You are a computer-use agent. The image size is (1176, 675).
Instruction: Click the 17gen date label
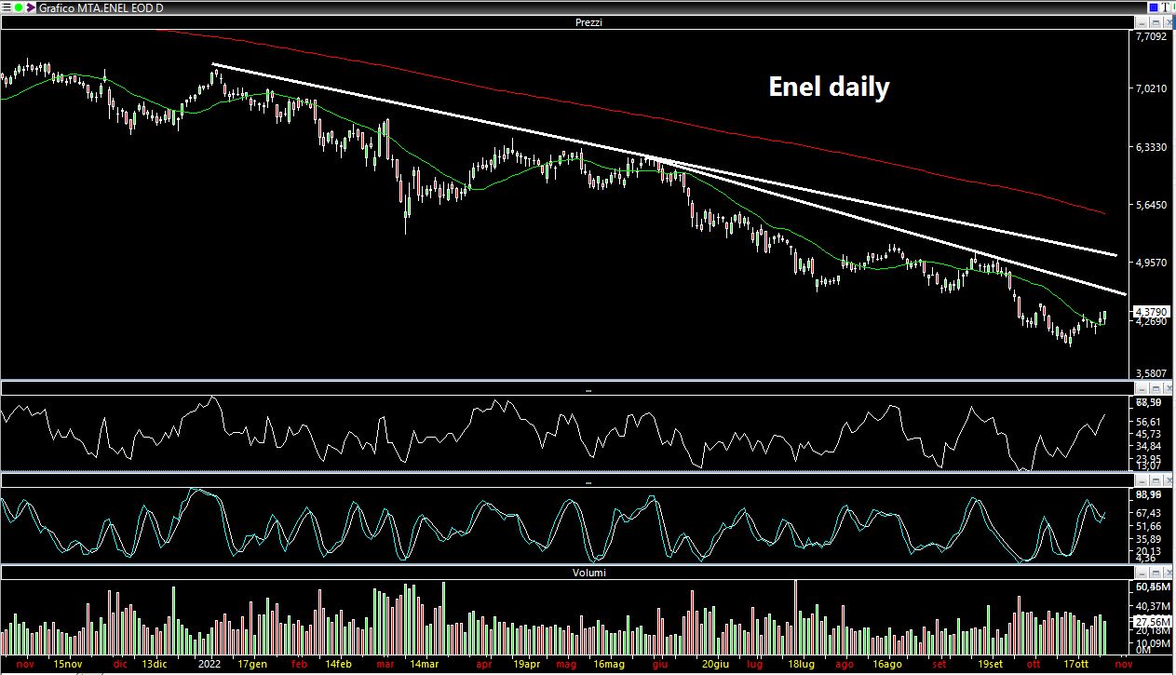(x=253, y=665)
